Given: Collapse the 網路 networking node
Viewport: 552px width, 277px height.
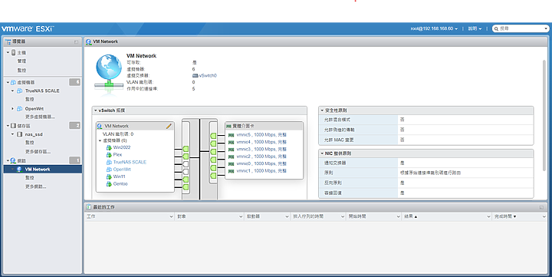Looking at the screenshot, I should (x=8, y=160).
